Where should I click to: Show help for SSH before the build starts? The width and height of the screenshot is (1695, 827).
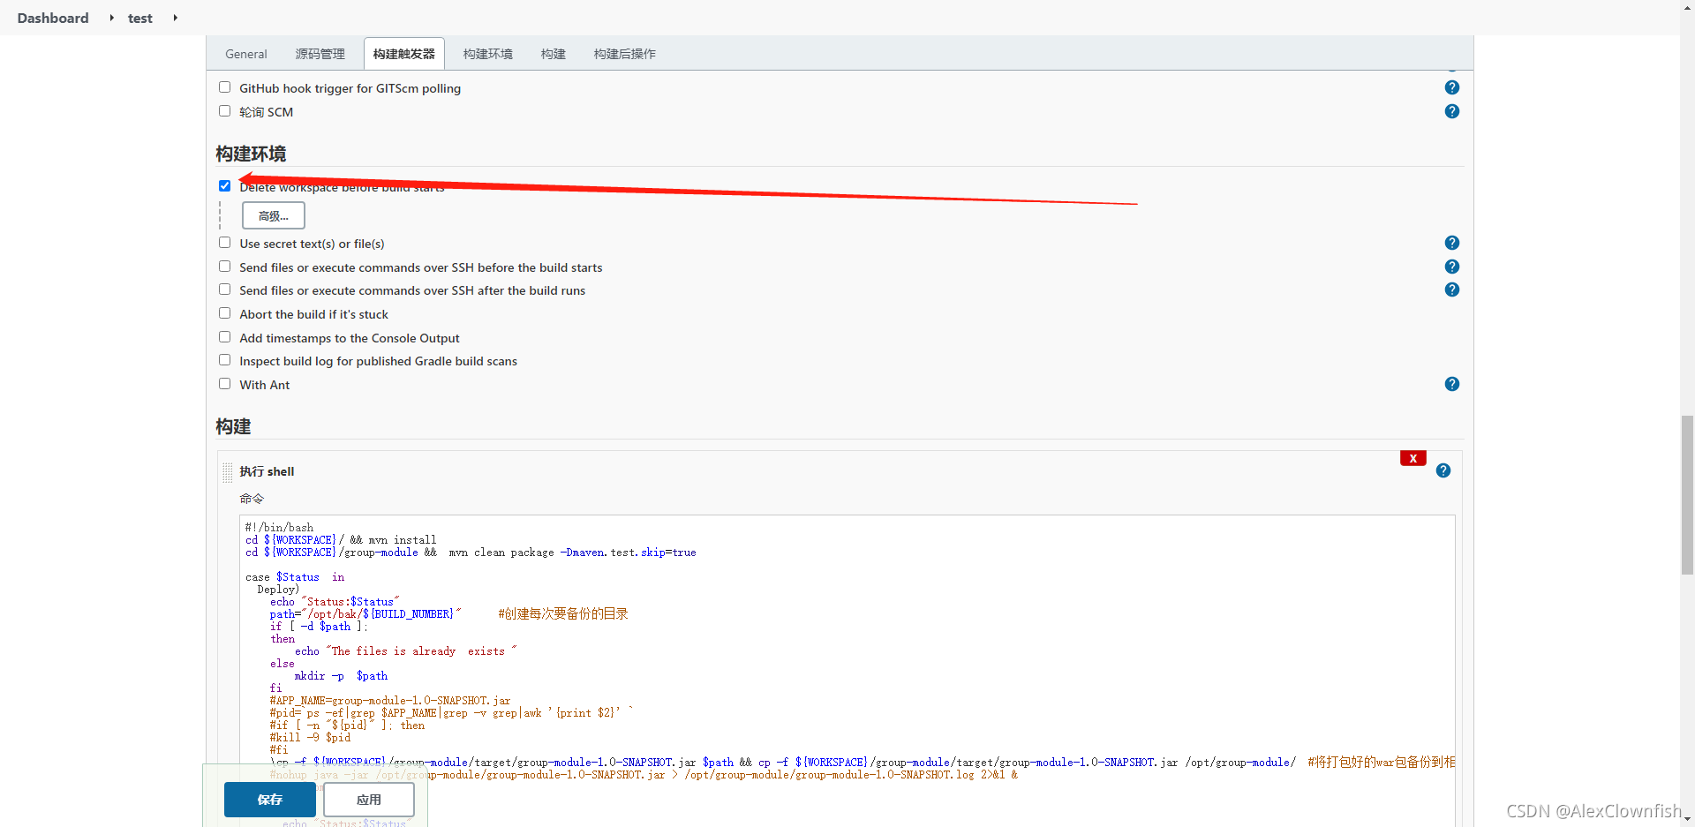(1451, 267)
